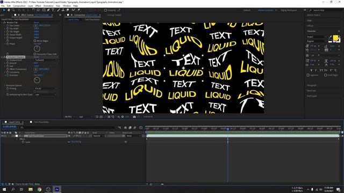344x193 pixels.
Task: Open the viewer magnification dropdown
Action: [70, 117]
